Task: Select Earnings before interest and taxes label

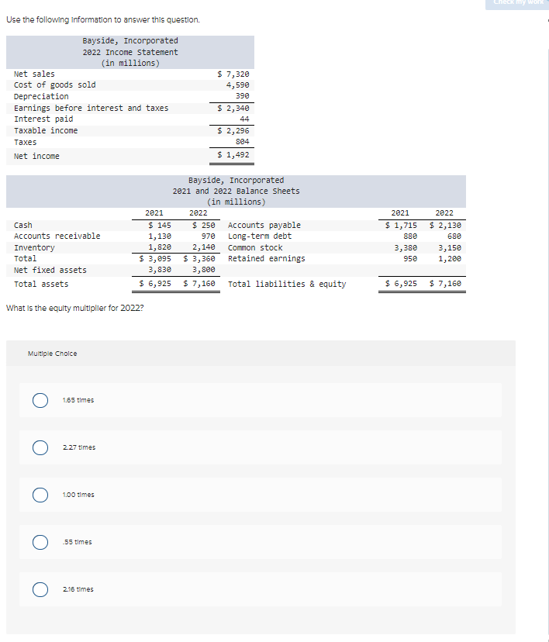Action: pyautogui.click(x=91, y=108)
